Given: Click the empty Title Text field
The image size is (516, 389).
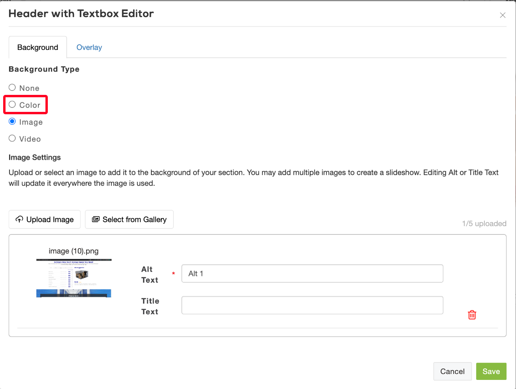Looking at the screenshot, I should (x=312, y=305).
